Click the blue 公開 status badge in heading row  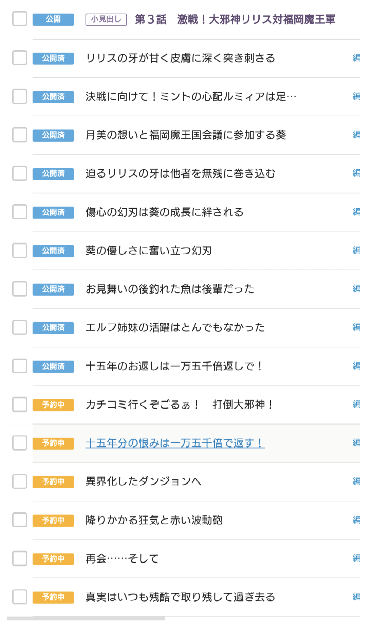click(53, 19)
